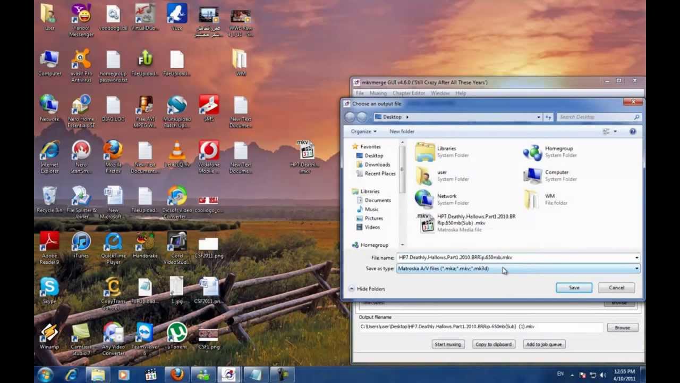Click the Windows Start button
Image resolution: width=680 pixels, height=383 pixels.
coord(45,374)
